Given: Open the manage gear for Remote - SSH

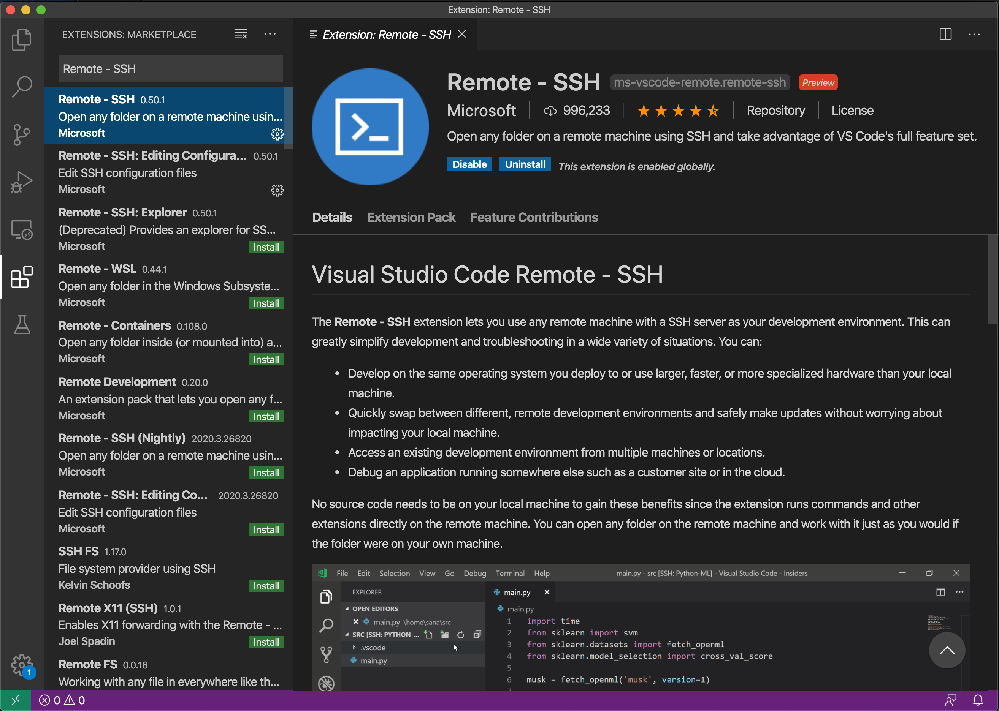Looking at the screenshot, I should [x=277, y=134].
